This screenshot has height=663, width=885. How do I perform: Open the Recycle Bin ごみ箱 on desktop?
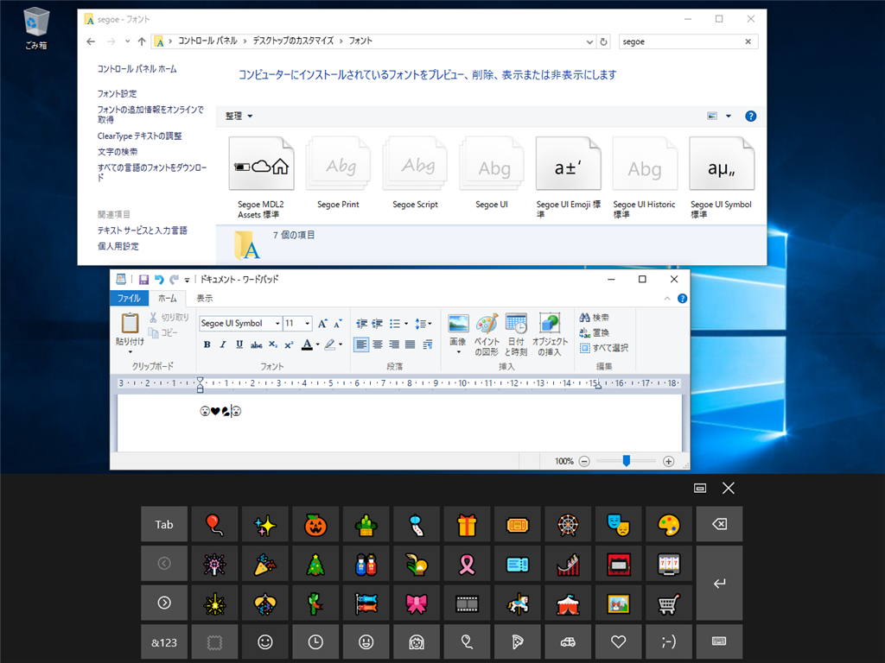pos(36,28)
